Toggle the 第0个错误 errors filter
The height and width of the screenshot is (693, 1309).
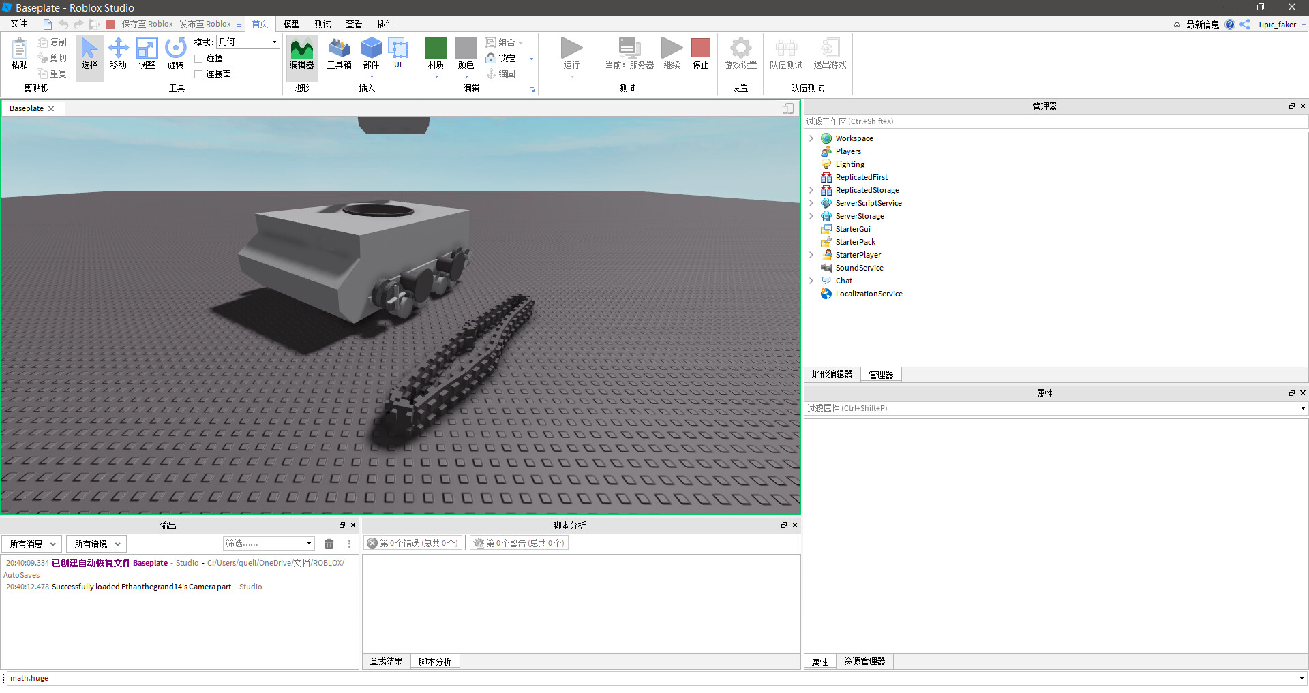(x=412, y=543)
